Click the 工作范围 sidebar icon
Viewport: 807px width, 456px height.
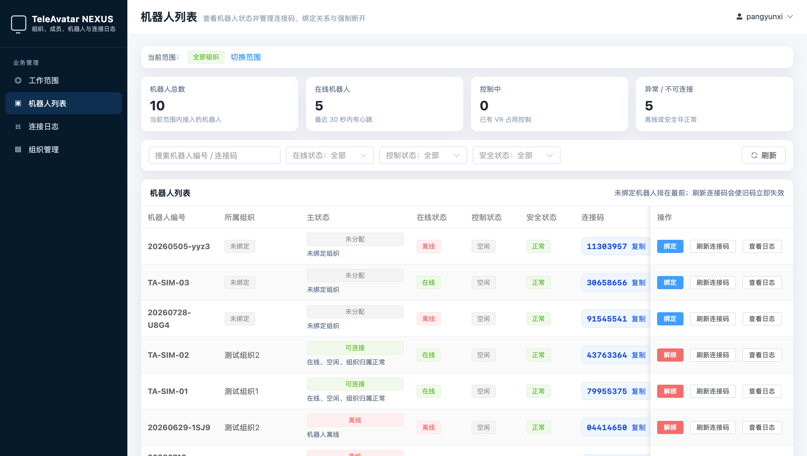pyautogui.click(x=18, y=80)
